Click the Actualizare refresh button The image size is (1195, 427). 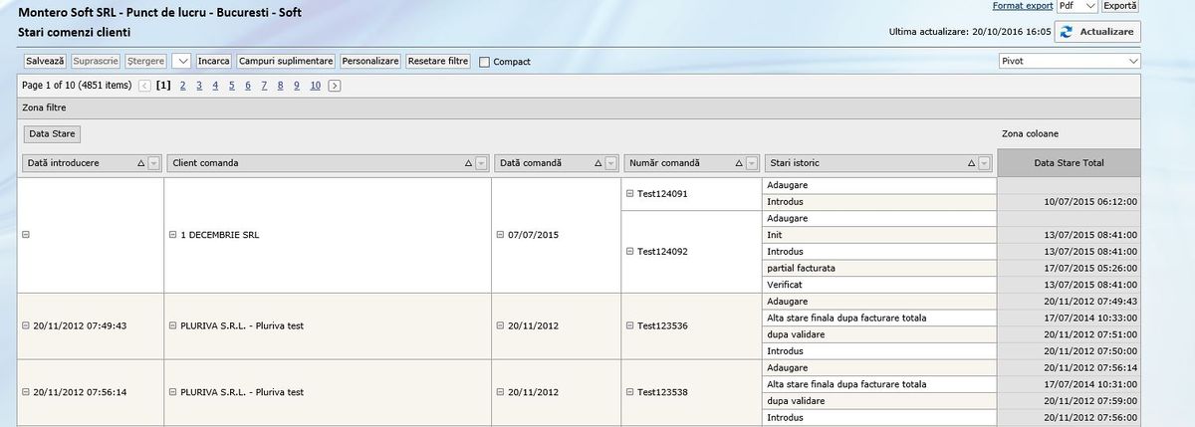click(1096, 32)
